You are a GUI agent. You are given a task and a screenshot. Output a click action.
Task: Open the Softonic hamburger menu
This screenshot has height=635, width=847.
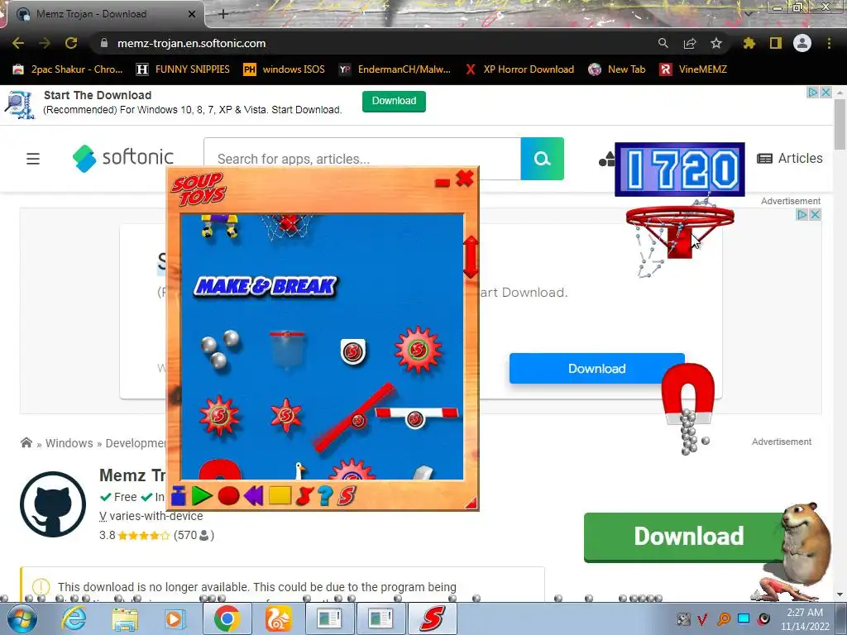tap(33, 159)
